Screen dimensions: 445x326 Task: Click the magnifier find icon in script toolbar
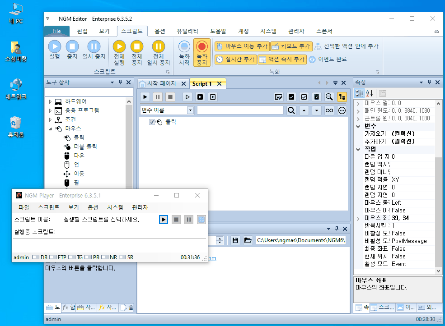[329, 97]
